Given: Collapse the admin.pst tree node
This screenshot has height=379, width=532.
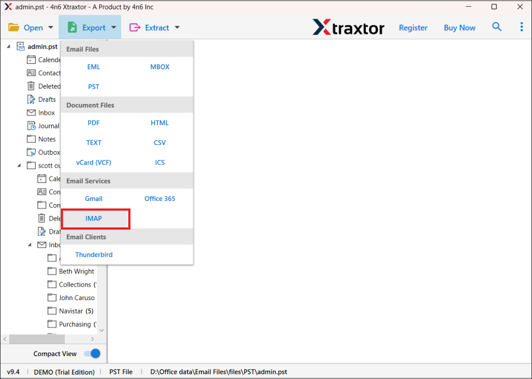Looking at the screenshot, I should [8, 46].
